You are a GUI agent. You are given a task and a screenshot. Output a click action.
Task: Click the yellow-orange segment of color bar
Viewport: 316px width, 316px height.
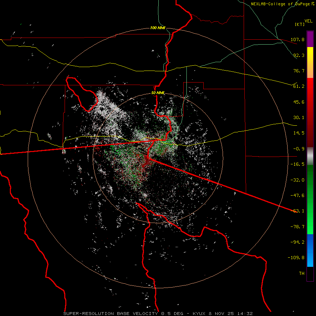click(310, 62)
